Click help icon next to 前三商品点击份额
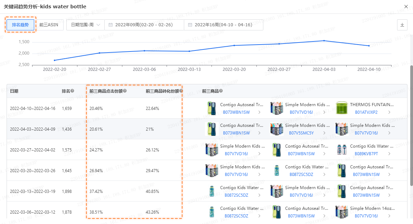This screenshot has height=224, width=413. click(x=125, y=91)
